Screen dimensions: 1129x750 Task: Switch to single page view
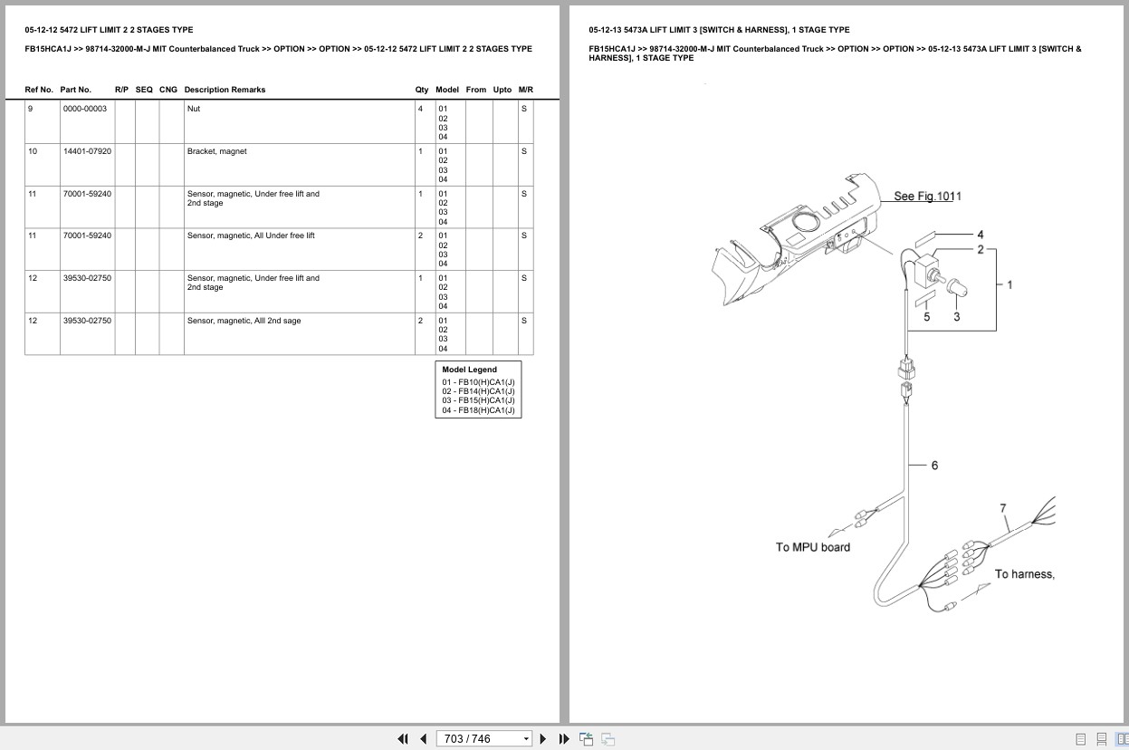click(1081, 739)
